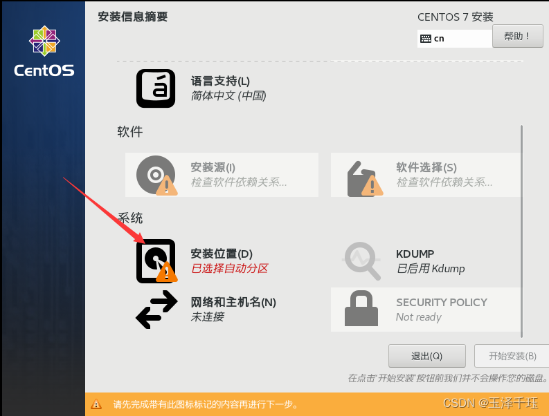Click the cn keyboard layout field
Screen dimensions: 549x416
click(x=454, y=39)
